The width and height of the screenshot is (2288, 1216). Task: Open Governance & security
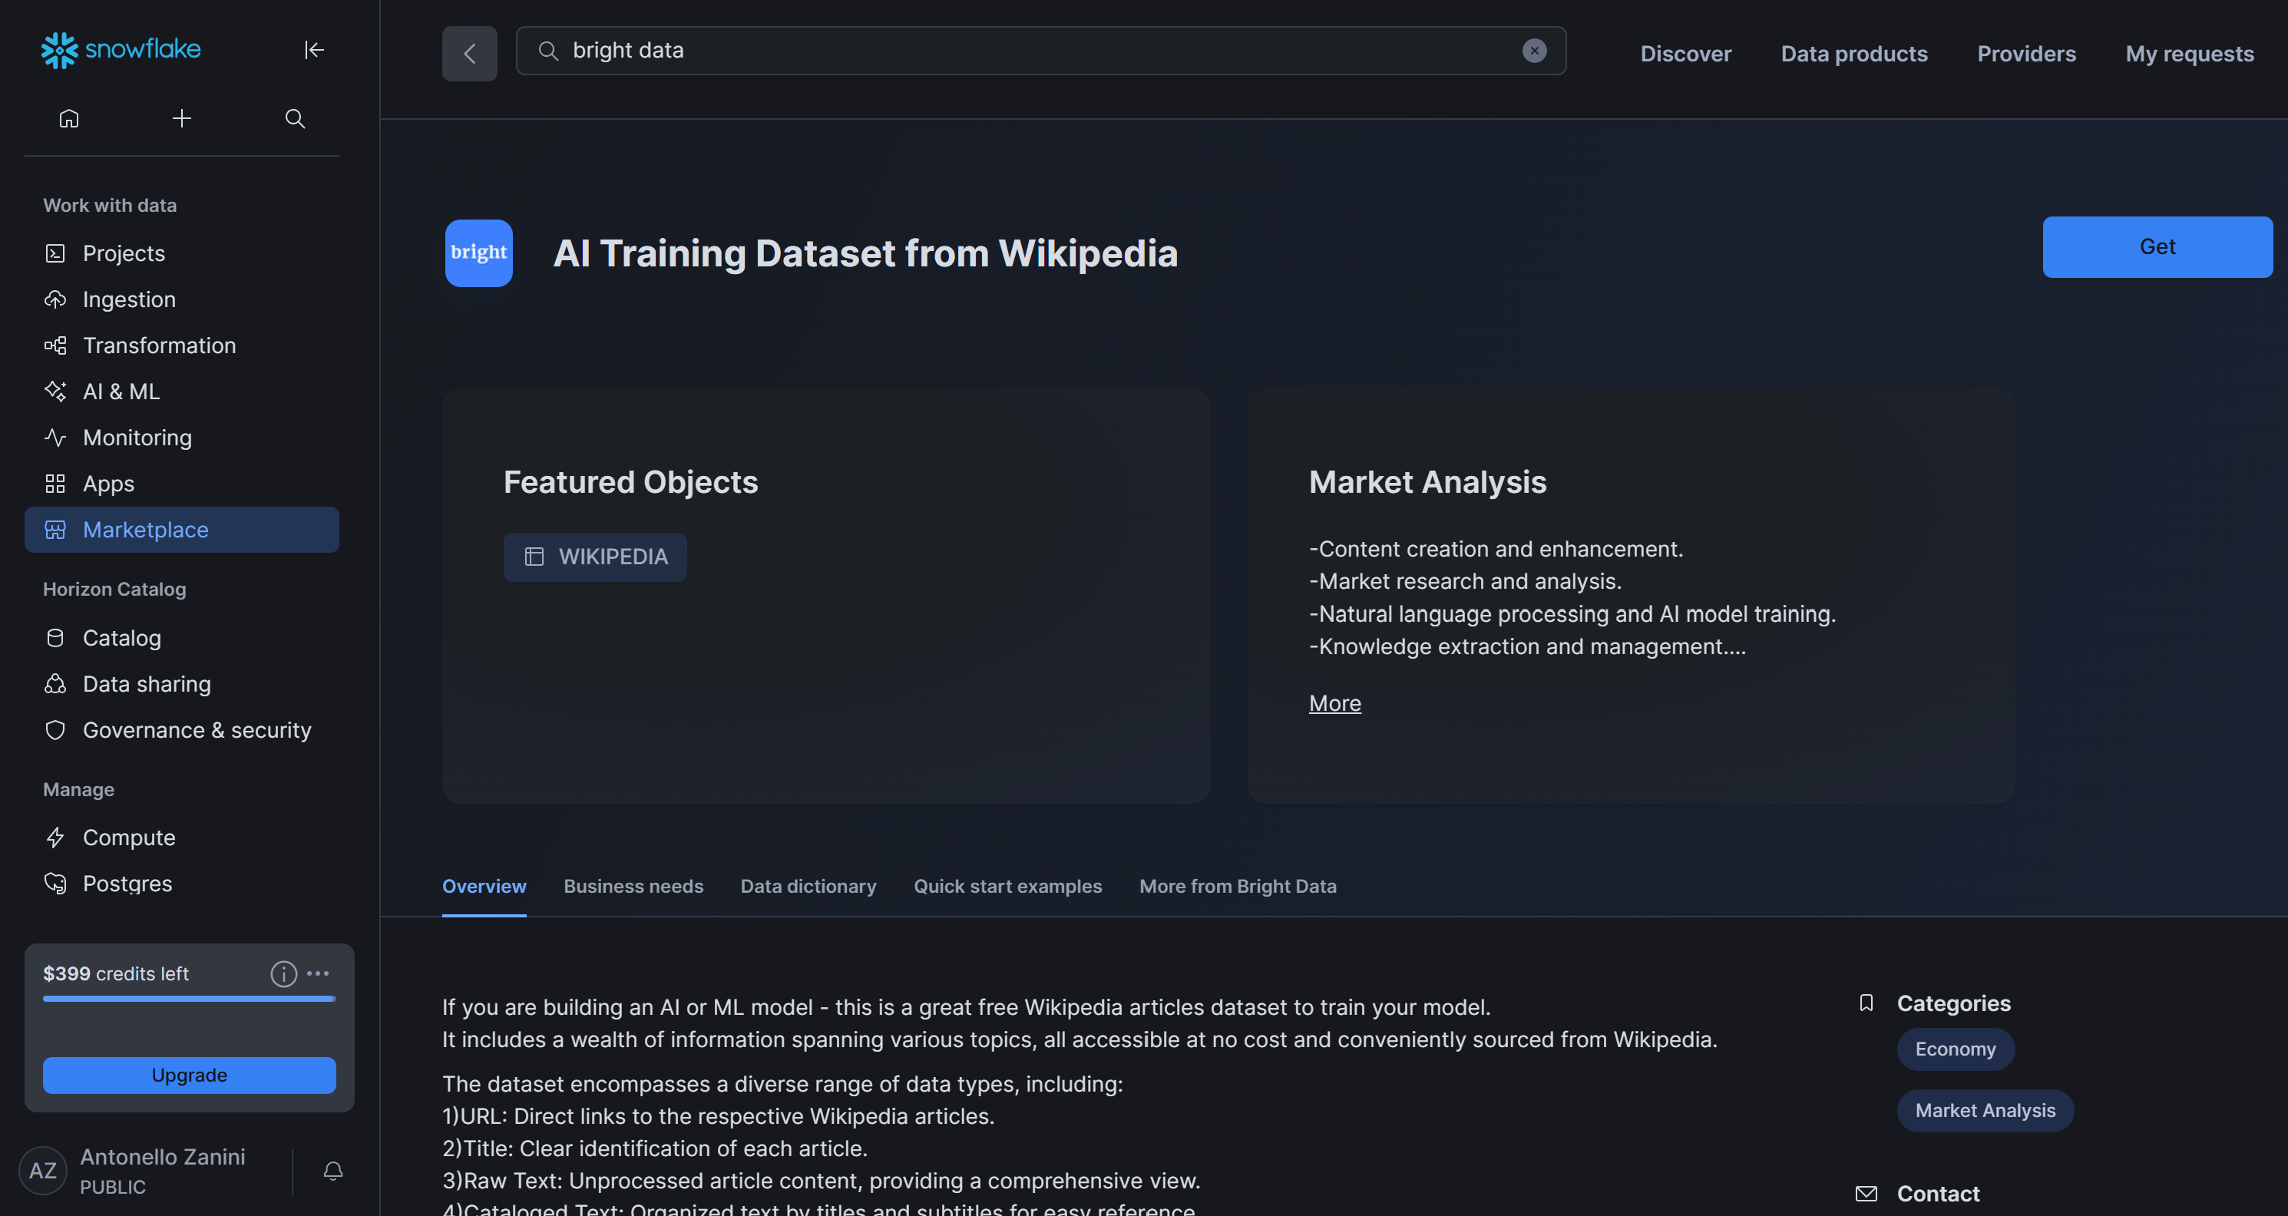click(x=182, y=730)
